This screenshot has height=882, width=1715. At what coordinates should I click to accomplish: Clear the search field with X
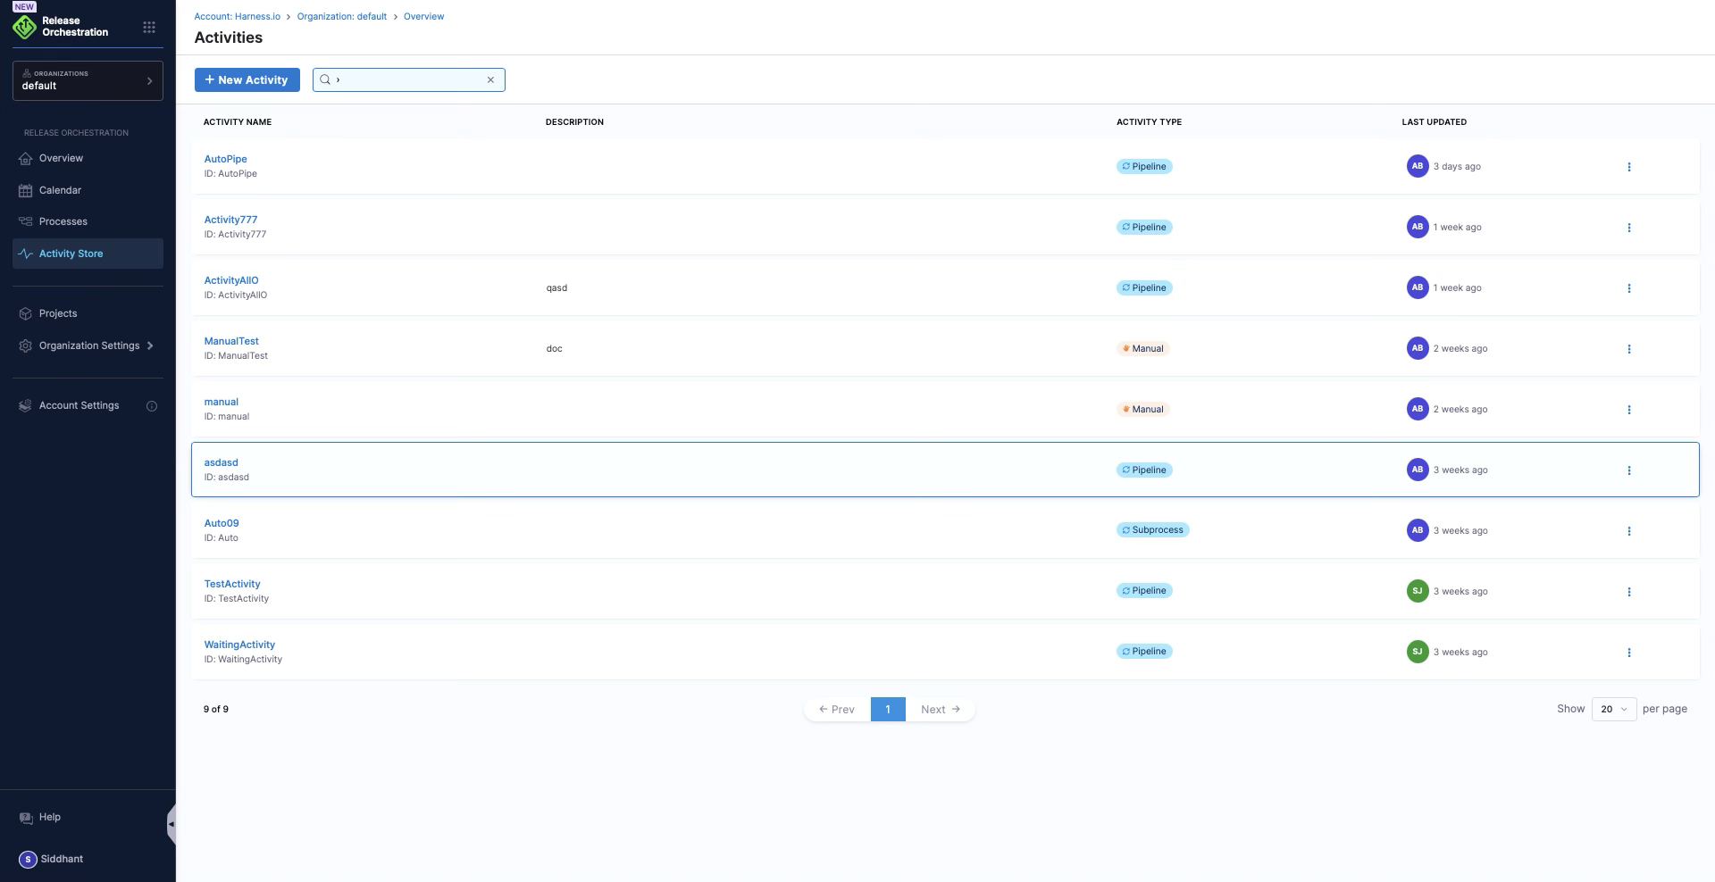point(490,79)
